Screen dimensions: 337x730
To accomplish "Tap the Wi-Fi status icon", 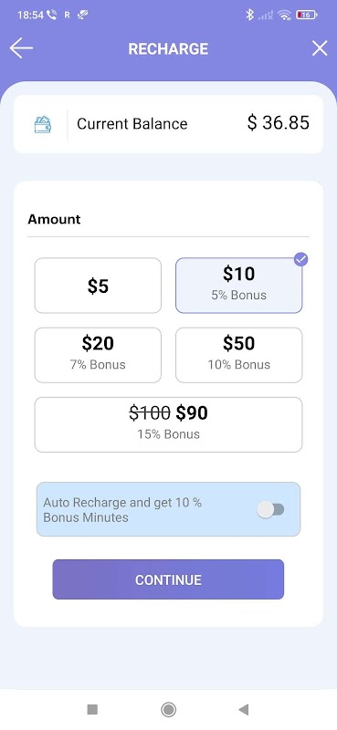I will click(284, 15).
